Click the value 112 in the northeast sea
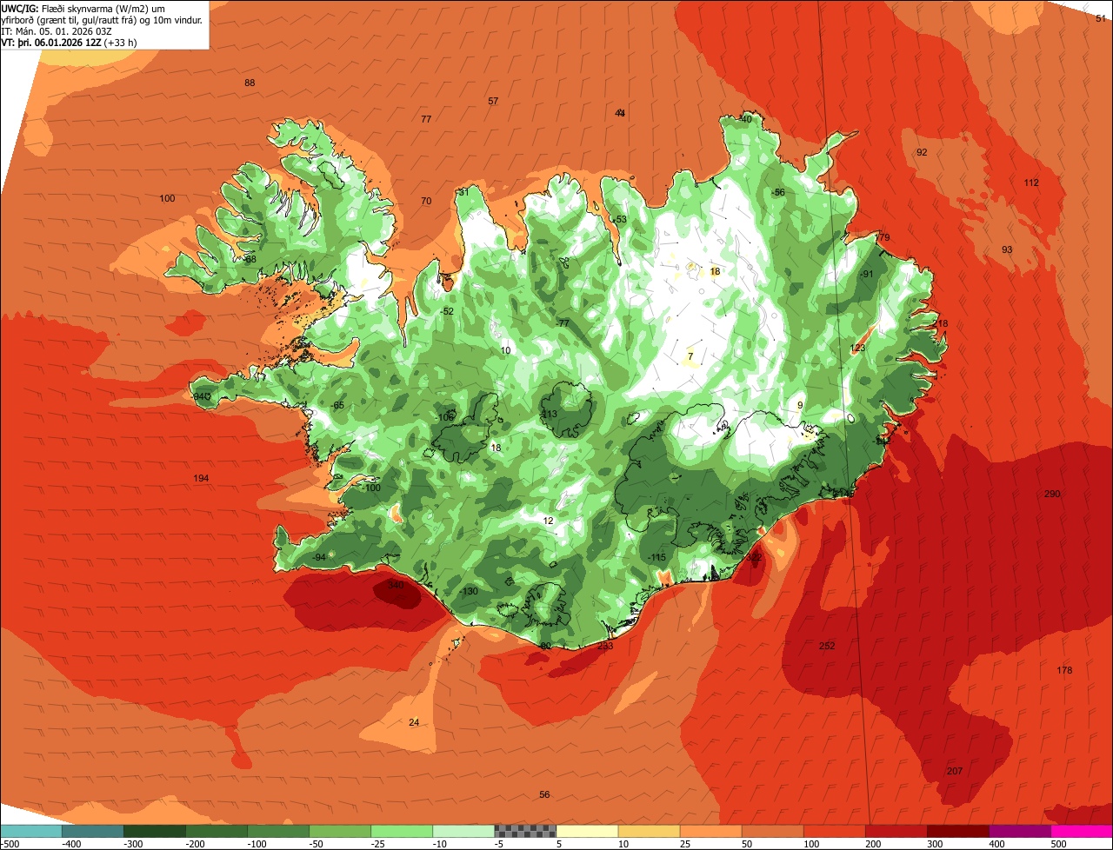The width and height of the screenshot is (1113, 850). [1031, 183]
